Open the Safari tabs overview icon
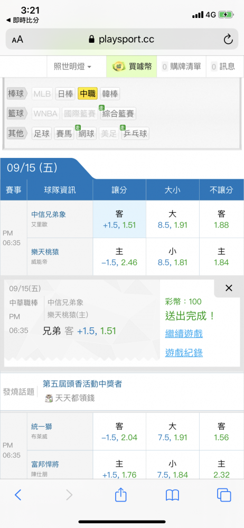This screenshot has width=244, height=528. [x=224, y=495]
